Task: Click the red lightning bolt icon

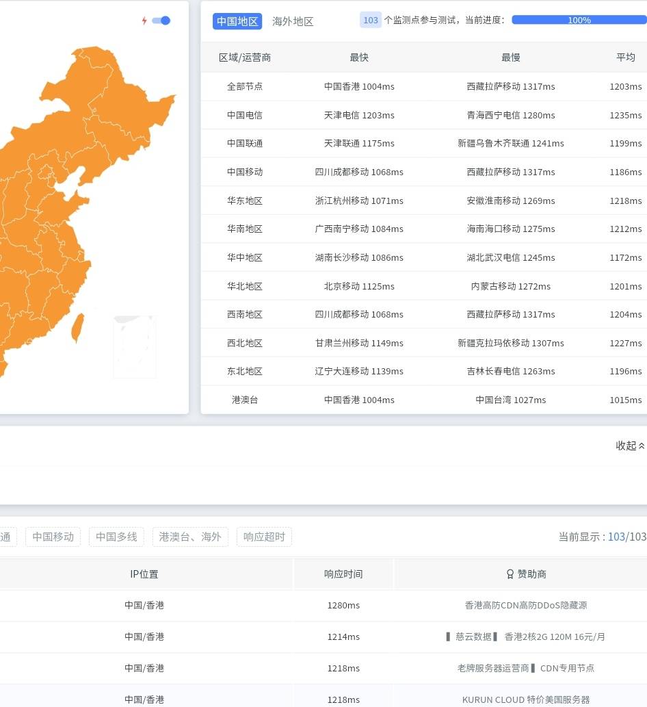Action: point(144,21)
